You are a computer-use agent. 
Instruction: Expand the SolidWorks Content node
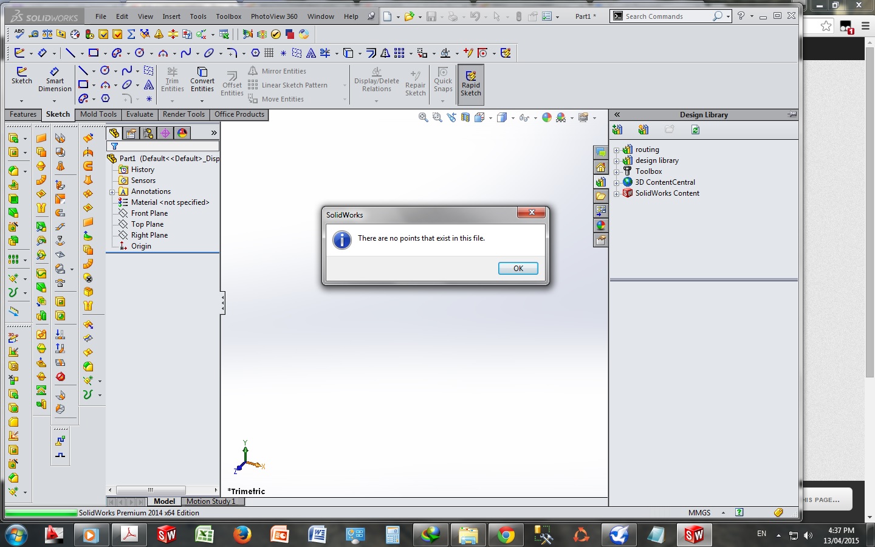617,194
